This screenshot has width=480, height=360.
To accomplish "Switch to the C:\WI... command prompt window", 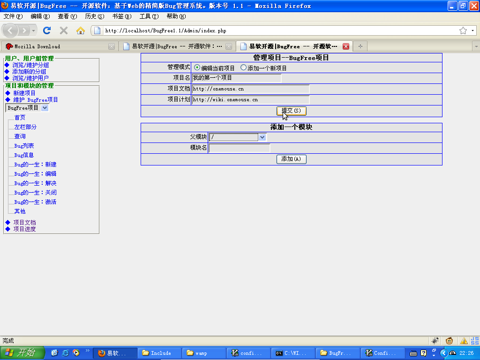I will [x=293, y=353].
